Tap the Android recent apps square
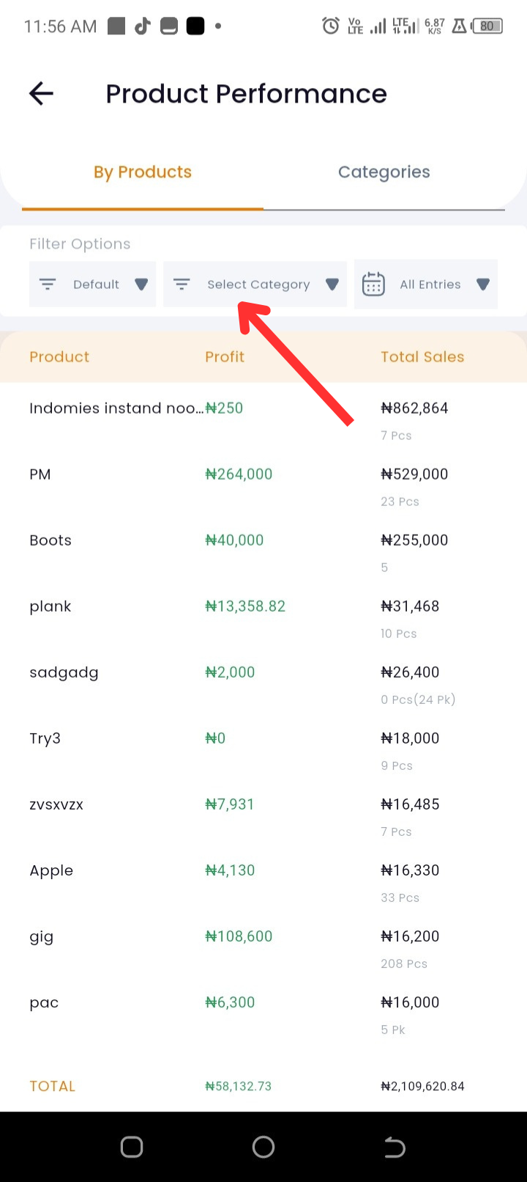 click(132, 1147)
